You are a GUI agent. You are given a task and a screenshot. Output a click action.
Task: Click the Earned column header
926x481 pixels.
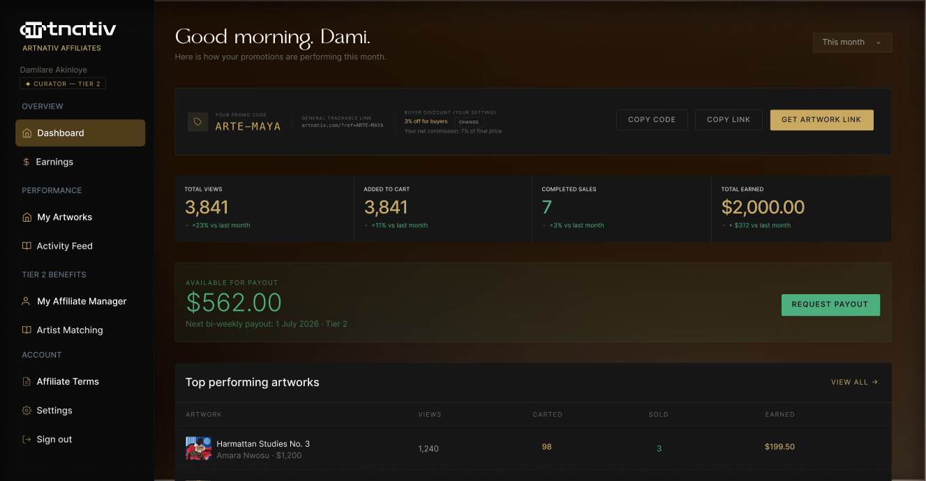pos(779,415)
